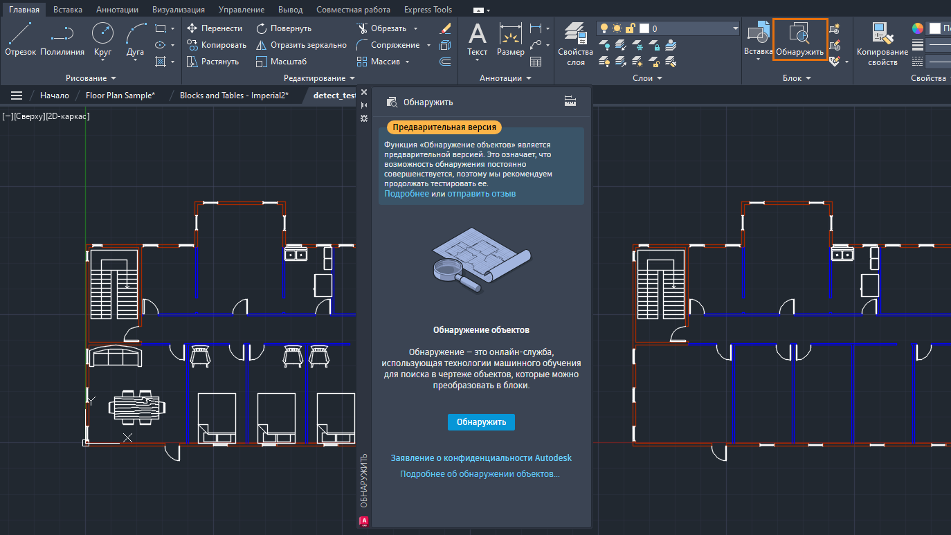Open the Express Tools ribbon tab
The height and width of the screenshot is (535, 951).
pos(428,9)
